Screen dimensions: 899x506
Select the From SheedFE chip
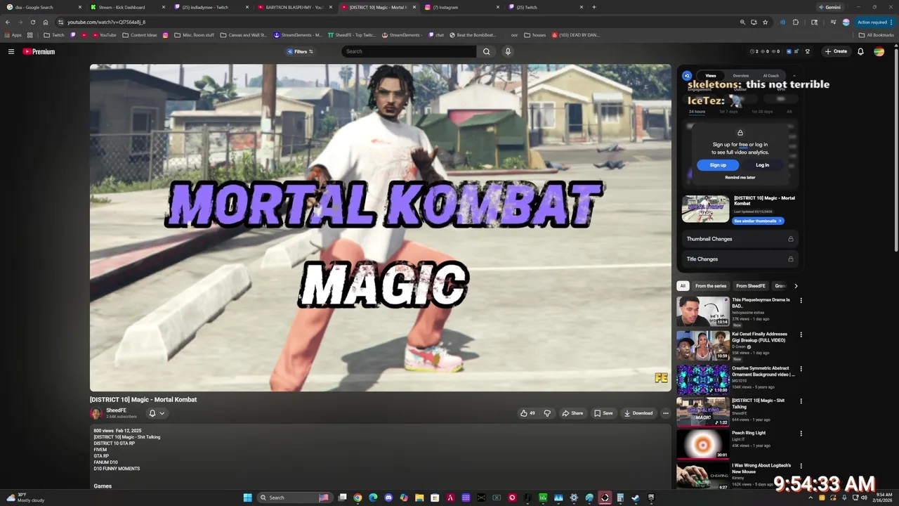tap(751, 286)
